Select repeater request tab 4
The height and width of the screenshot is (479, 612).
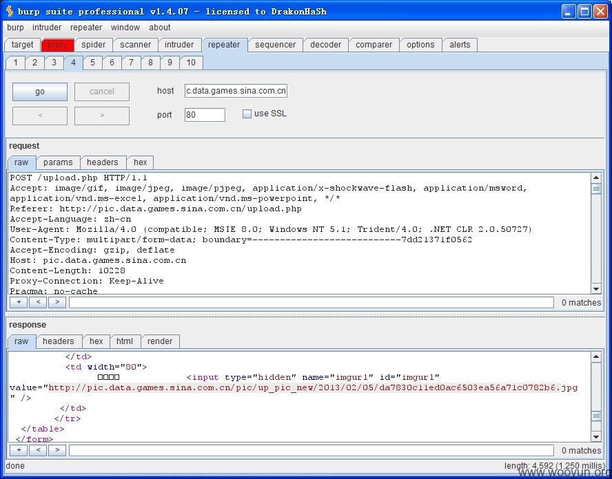pyautogui.click(x=73, y=63)
